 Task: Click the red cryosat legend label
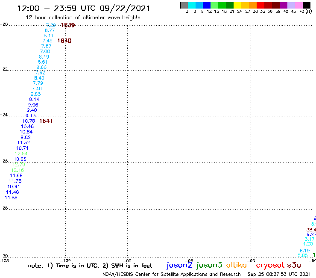270,265
